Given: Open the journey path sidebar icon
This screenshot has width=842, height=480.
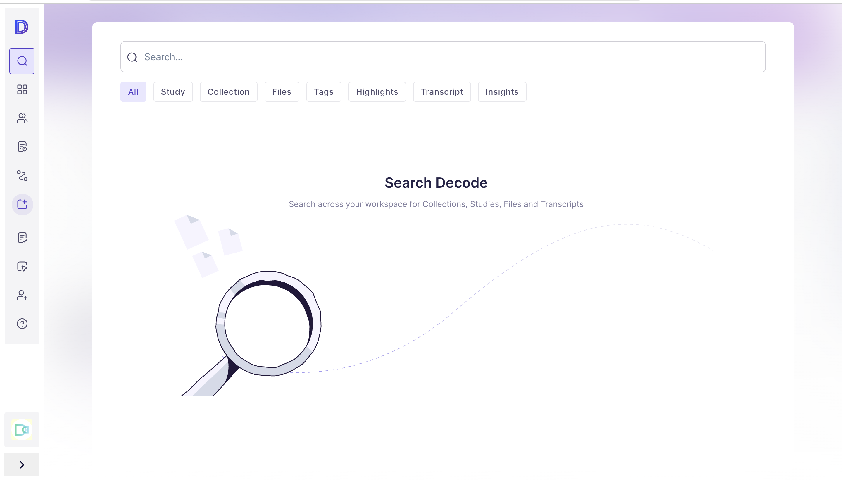Looking at the screenshot, I should point(22,176).
